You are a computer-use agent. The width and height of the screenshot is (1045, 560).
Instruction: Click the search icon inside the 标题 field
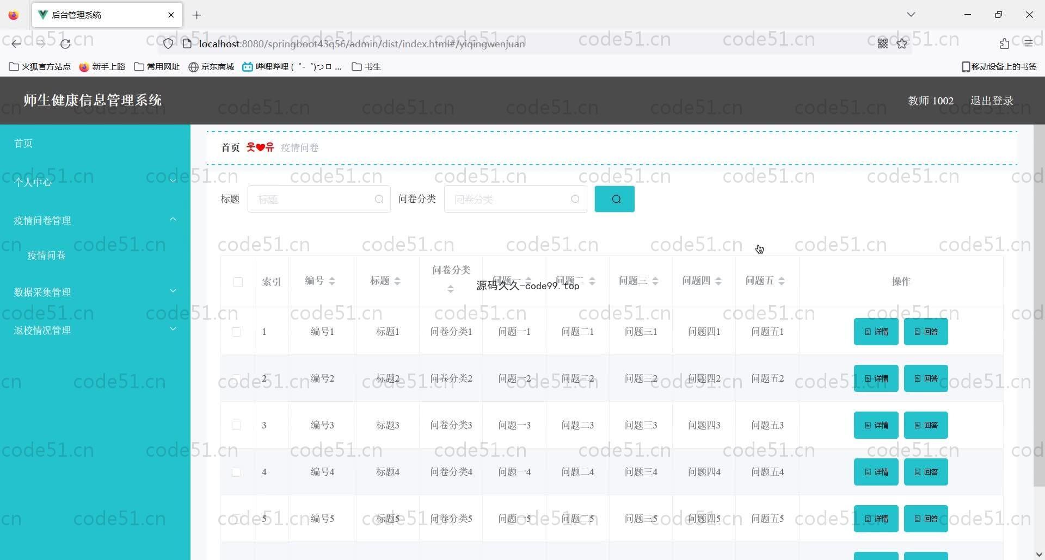coord(379,200)
